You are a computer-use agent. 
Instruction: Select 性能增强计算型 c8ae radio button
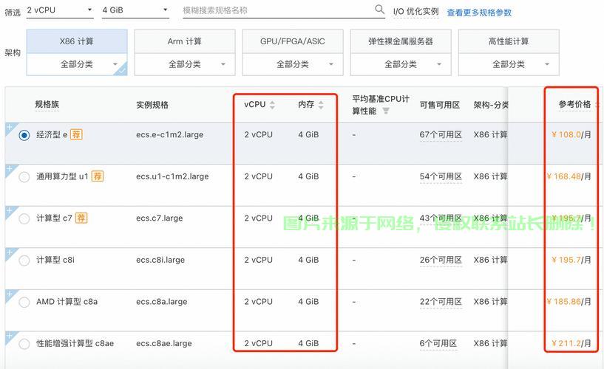pyautogui.click(x=24, y=344)
